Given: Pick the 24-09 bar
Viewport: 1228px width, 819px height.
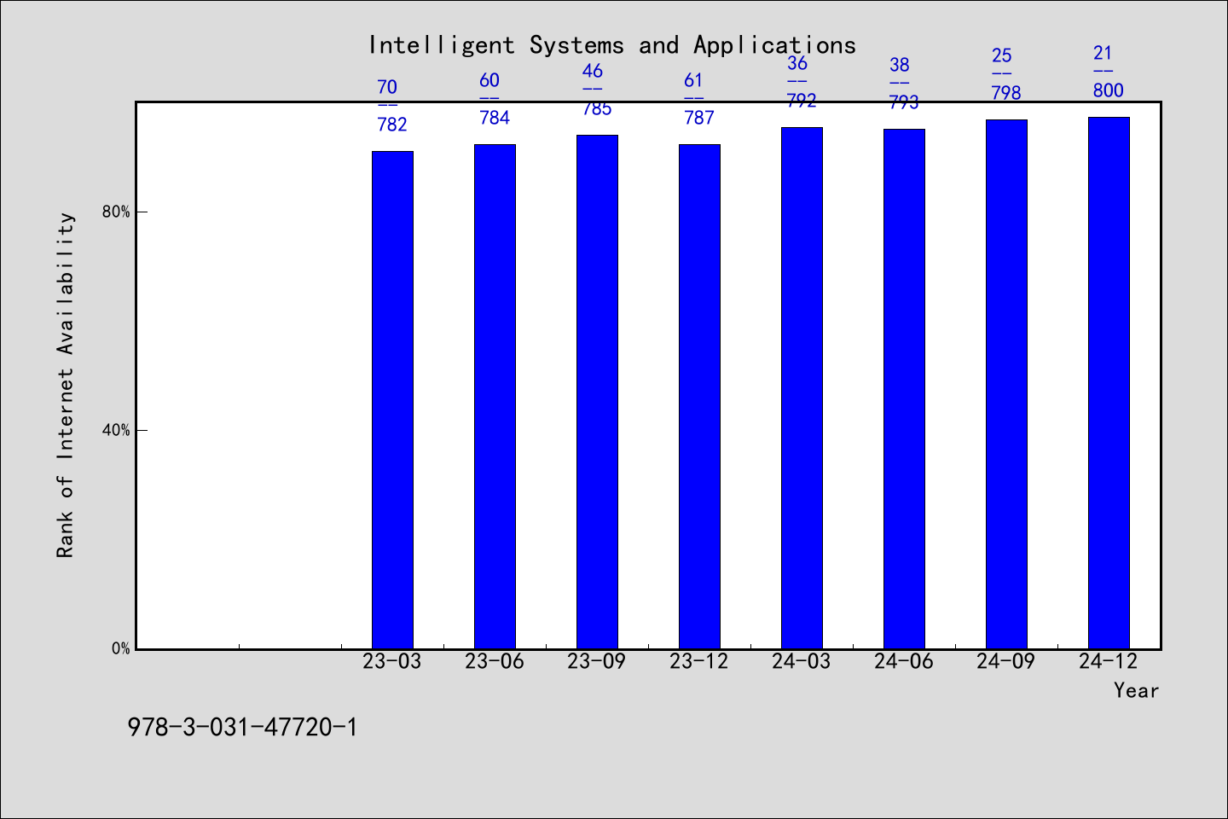Looking at the screenshot, I should [1006, 384].
